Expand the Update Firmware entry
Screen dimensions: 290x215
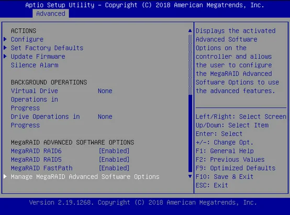coord(38,56)
